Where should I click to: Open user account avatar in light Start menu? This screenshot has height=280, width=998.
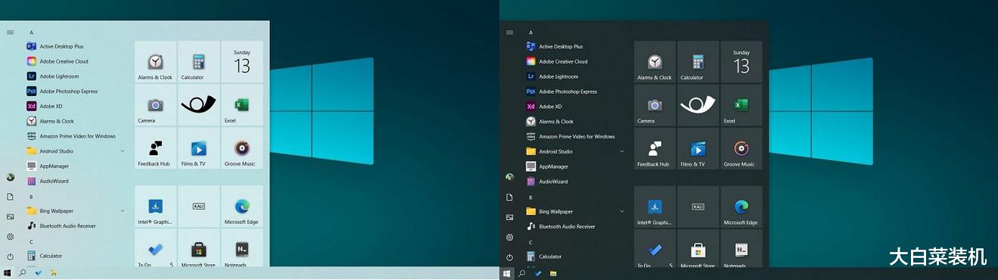10,177
